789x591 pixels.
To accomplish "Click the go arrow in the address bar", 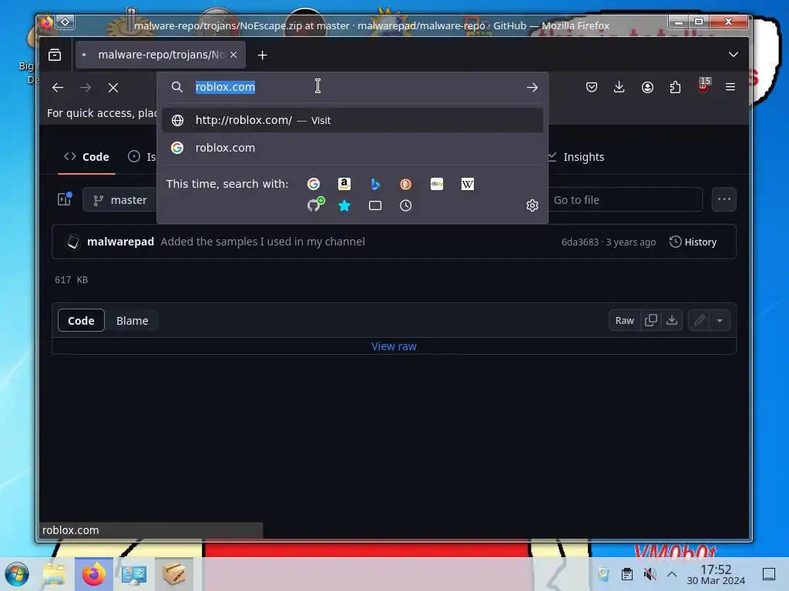I will click(x=532, y=88).
